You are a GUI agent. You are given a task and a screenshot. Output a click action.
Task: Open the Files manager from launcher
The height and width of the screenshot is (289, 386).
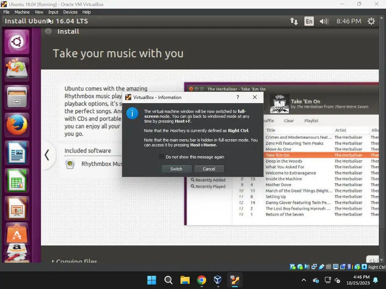point(17,97)
